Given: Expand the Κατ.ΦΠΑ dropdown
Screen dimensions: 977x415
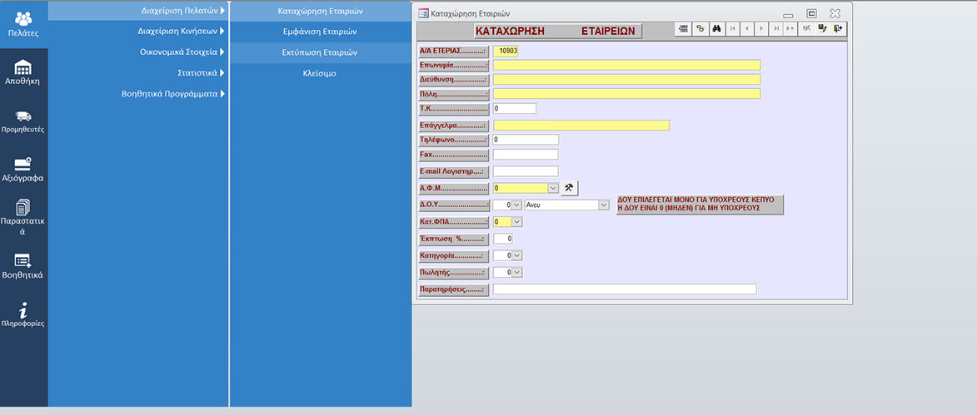Looking at the screenshot, I should (516, 222).
